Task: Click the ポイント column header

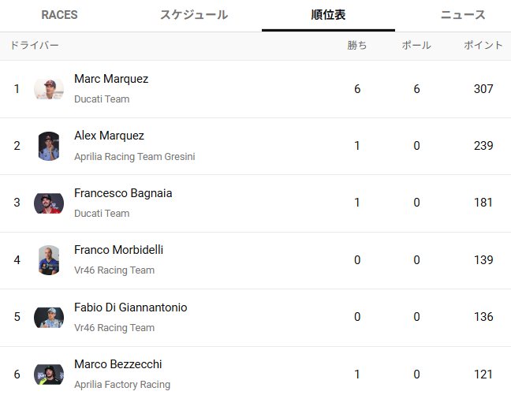Action: [x=483, y=46]
